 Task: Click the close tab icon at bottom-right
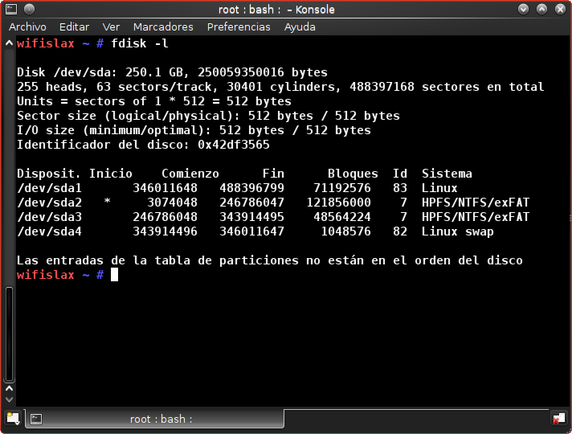click(558, 418)
